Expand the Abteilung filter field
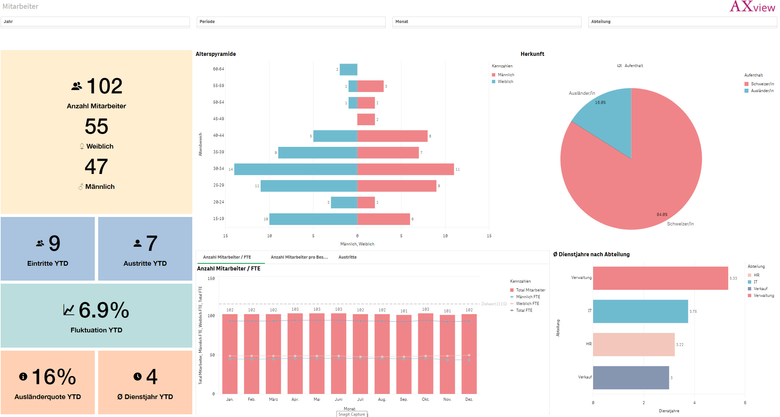 (x=682, y=22)
